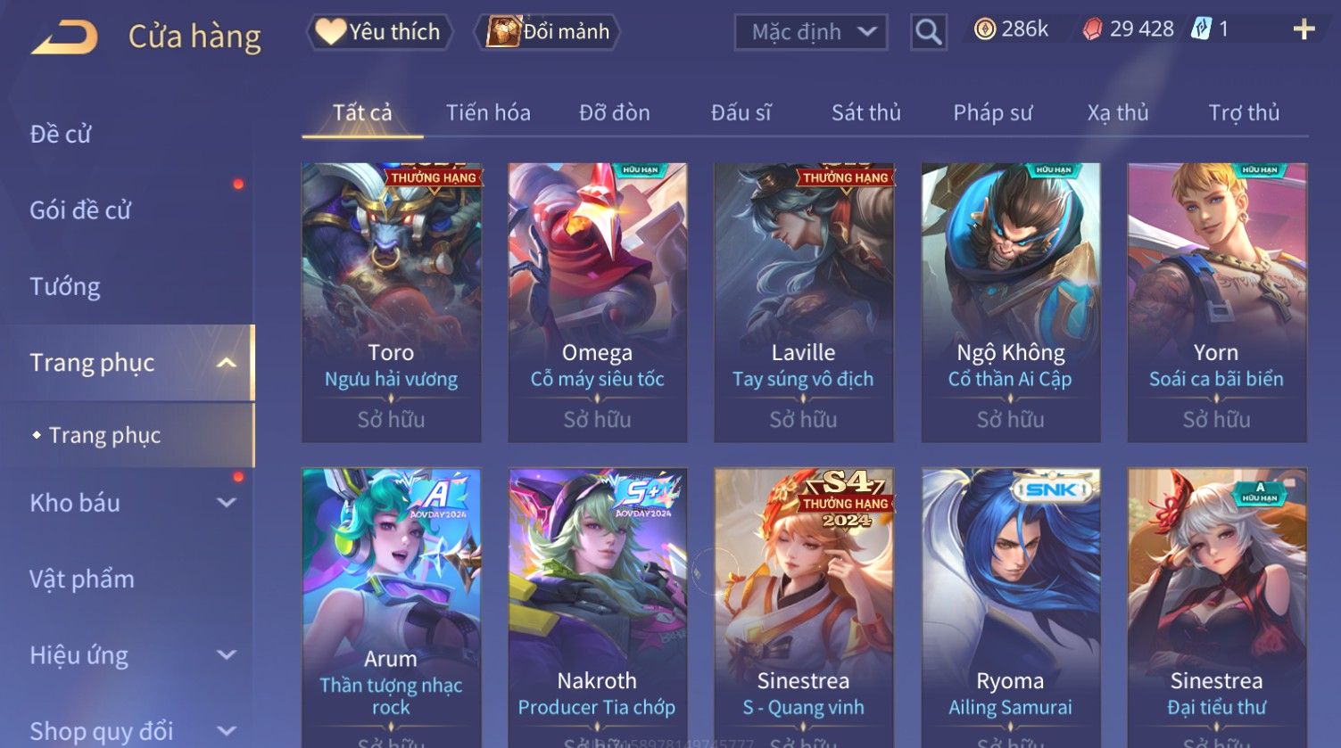Go to Tướng in the sidebar
Image resolution: width=1341 pixels, height=748 pixels.
pyautogui.click(x=65, y=287)
